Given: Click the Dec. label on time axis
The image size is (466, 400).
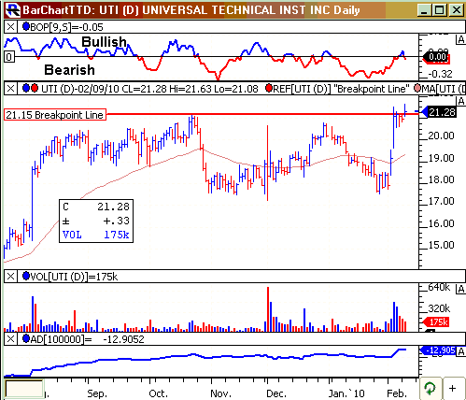Looking at the screenshot, I should (x=276, y=393).
